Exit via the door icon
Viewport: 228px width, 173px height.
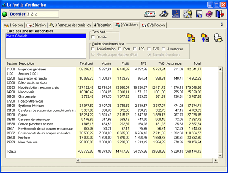click(x=220, y=14)
